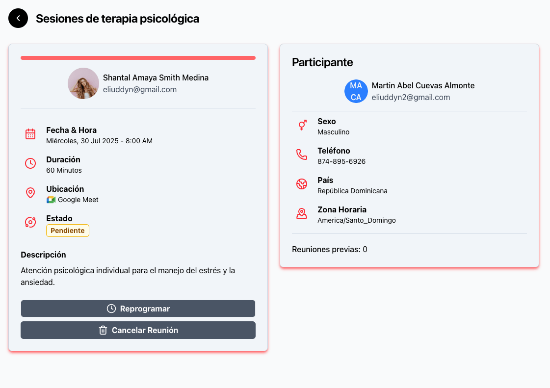Click the Reuniones previas count text
550x388 pixels.
329,250
